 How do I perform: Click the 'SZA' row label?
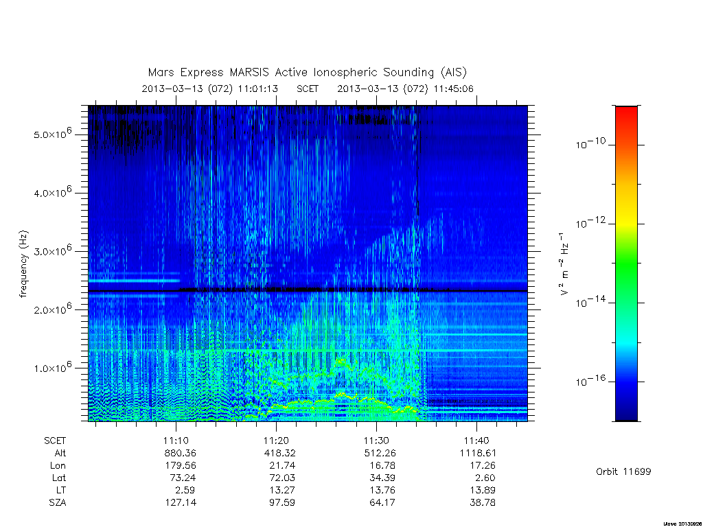tap(58, 503)
